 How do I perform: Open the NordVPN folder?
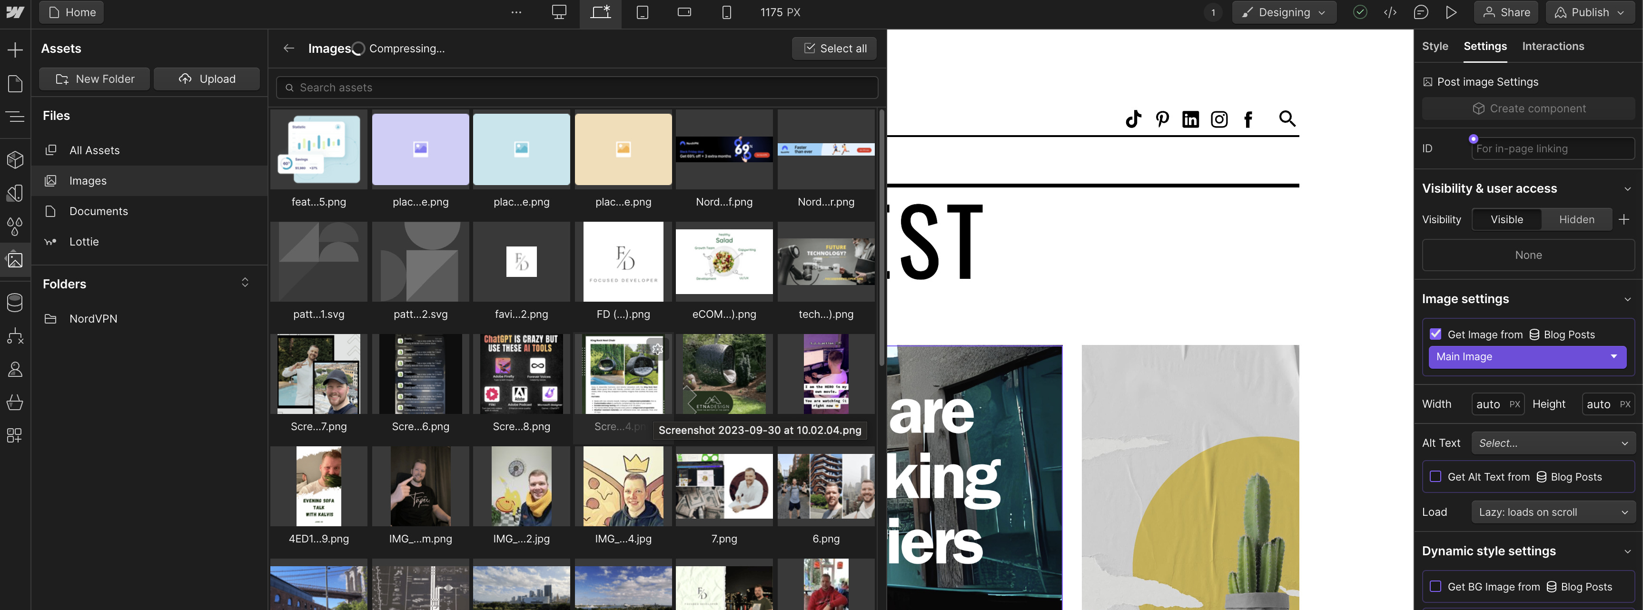(x=149, y=318)
